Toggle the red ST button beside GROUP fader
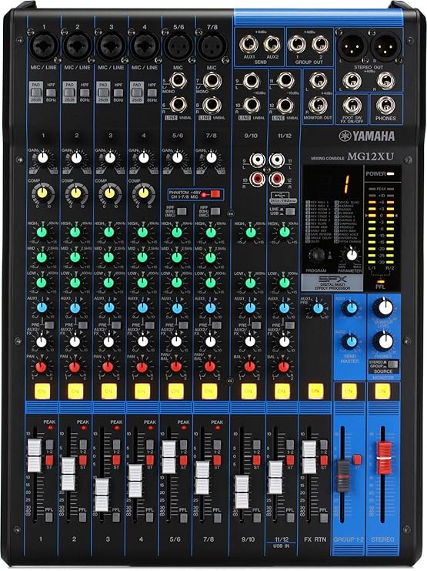 tap(357, 458)
